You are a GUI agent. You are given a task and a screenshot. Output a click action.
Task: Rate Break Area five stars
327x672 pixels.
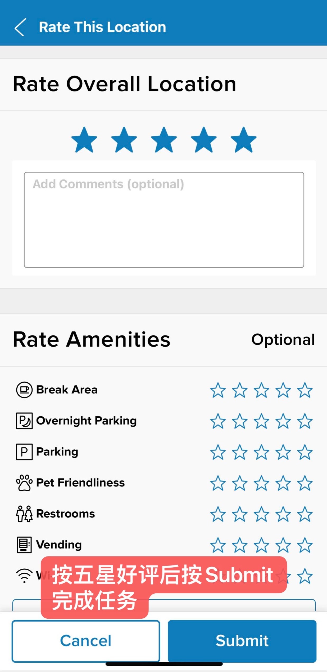point(305,390)
